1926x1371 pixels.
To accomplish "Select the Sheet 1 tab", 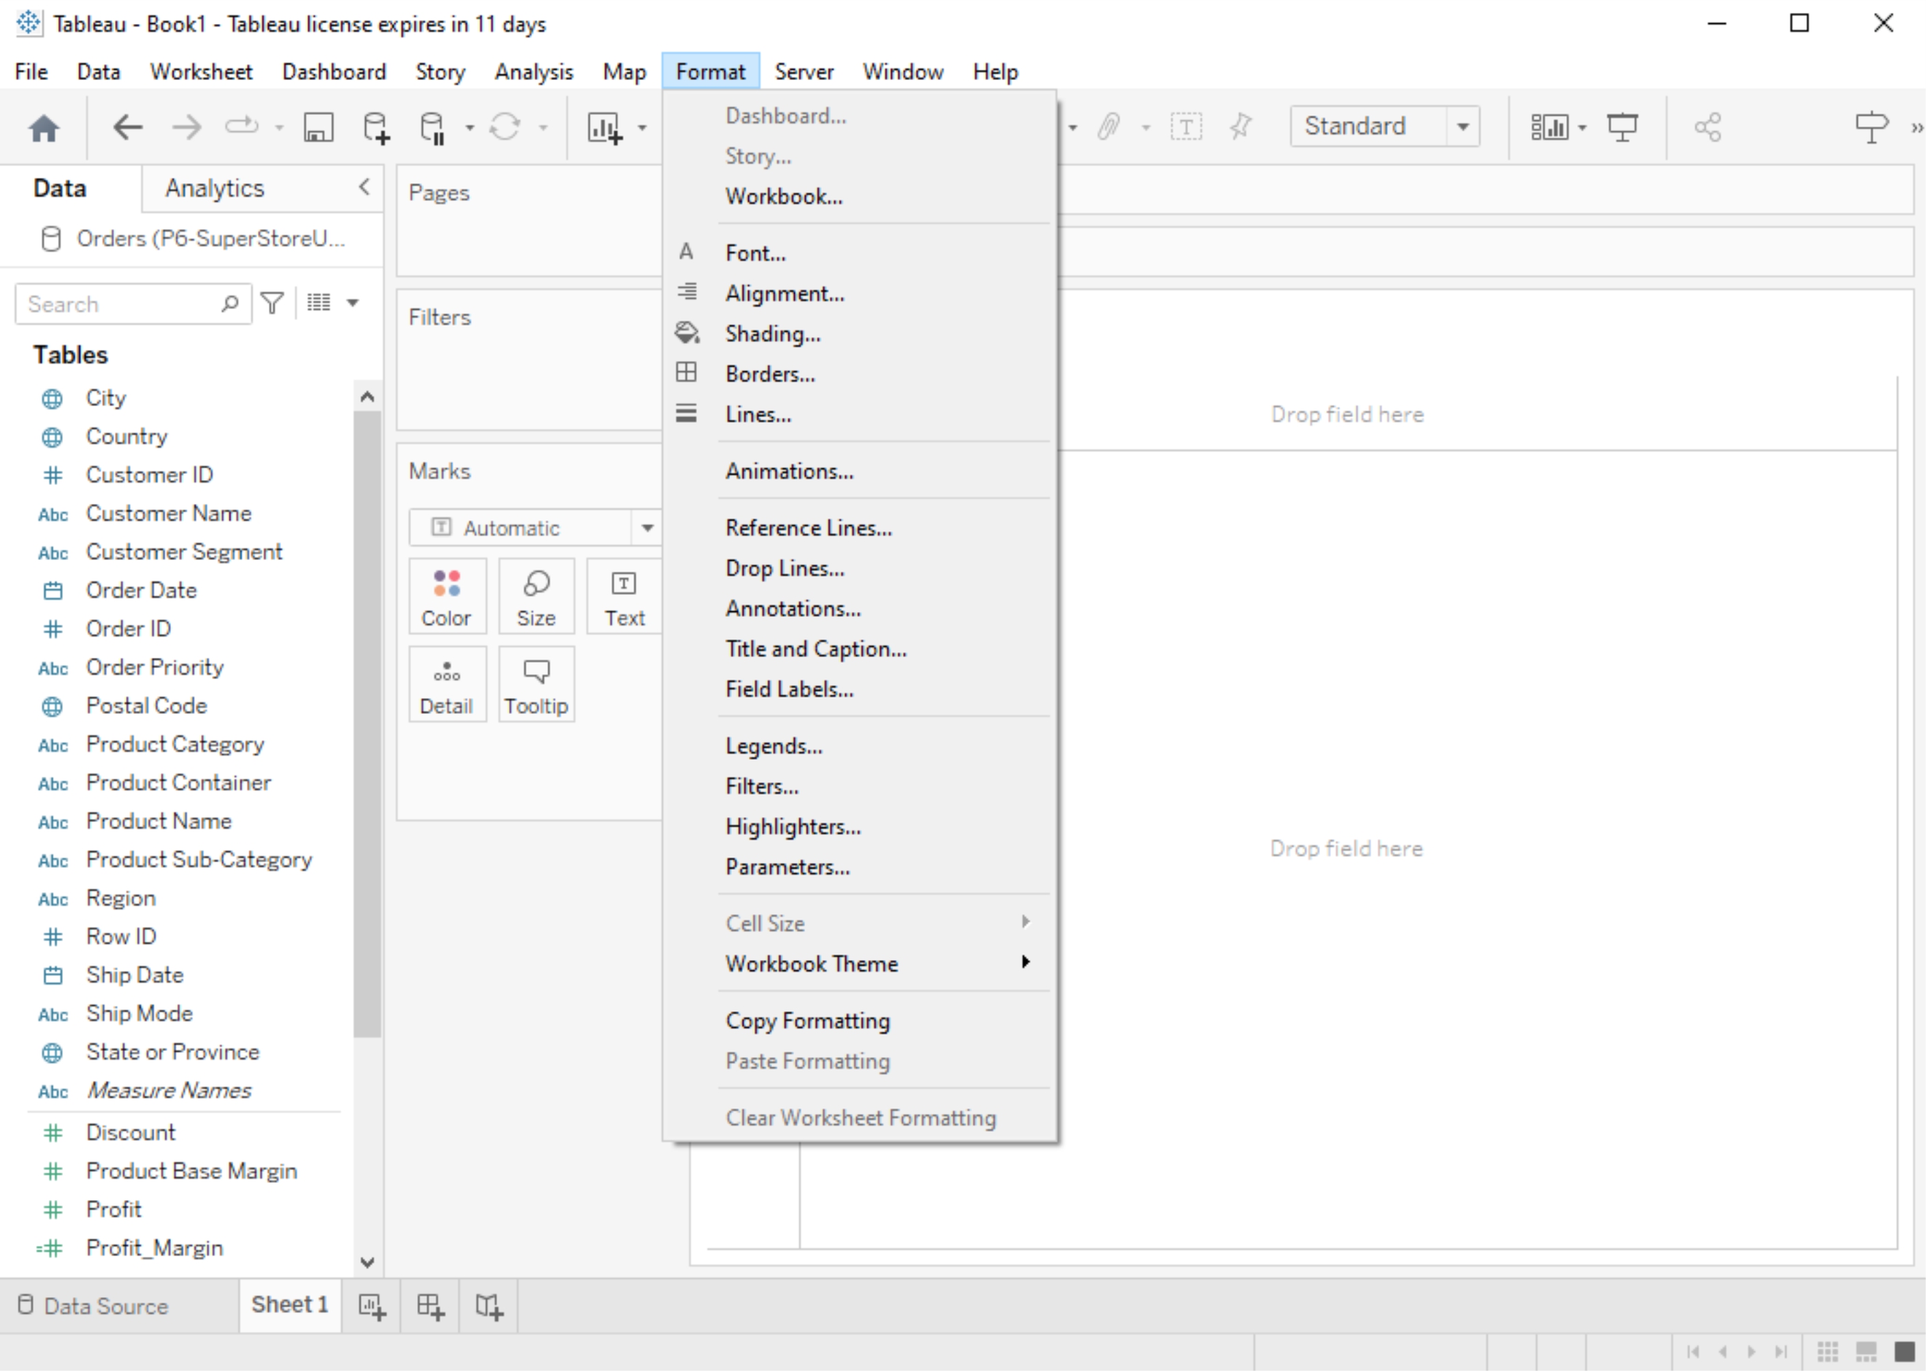I will pos(289,1305).
